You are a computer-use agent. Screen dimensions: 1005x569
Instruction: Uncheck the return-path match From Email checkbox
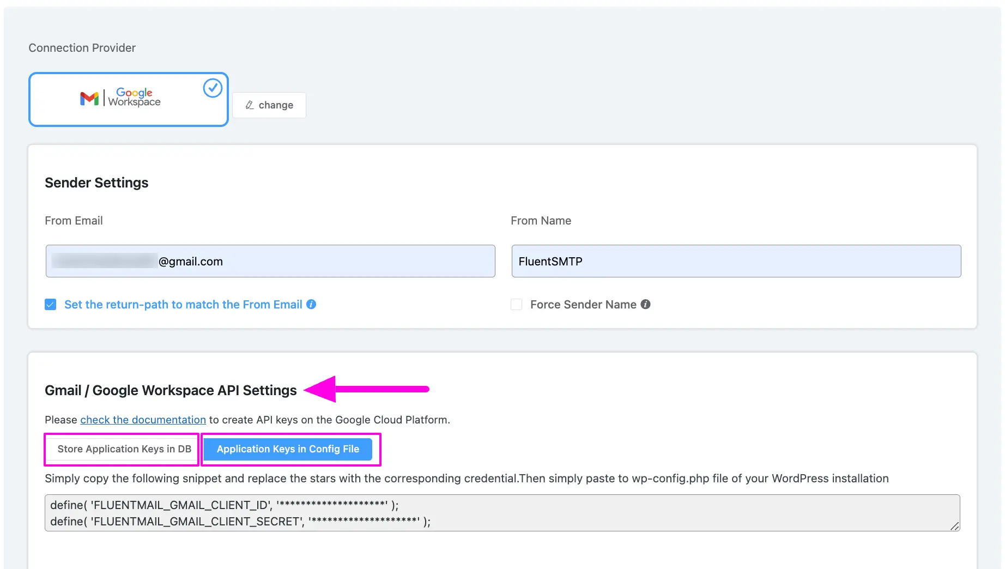[x=51, y=305]
